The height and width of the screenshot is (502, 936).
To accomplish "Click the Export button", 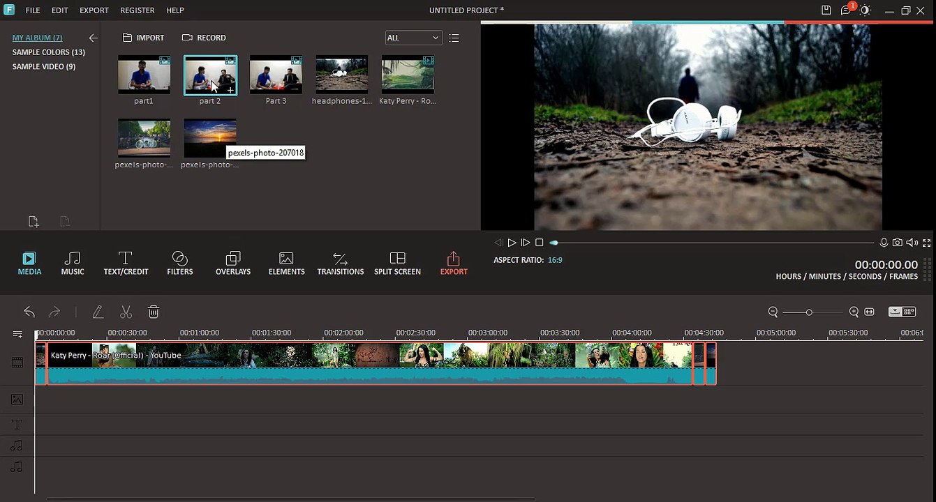I will 454,264.
